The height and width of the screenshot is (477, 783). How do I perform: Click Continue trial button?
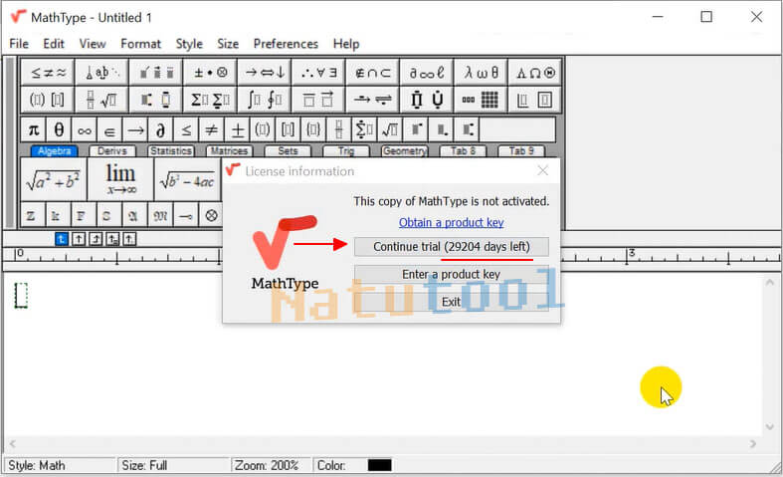coord(452,247)
